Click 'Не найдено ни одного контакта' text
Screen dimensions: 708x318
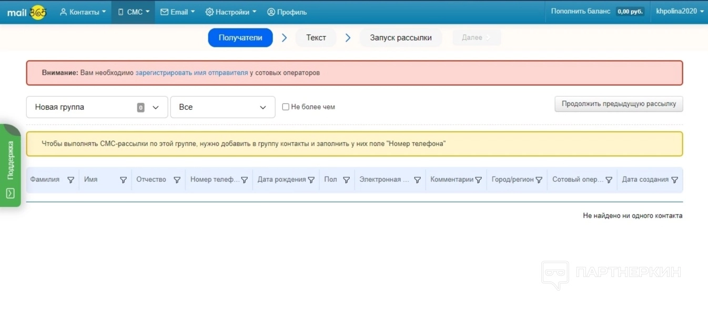tap(633, 216)
